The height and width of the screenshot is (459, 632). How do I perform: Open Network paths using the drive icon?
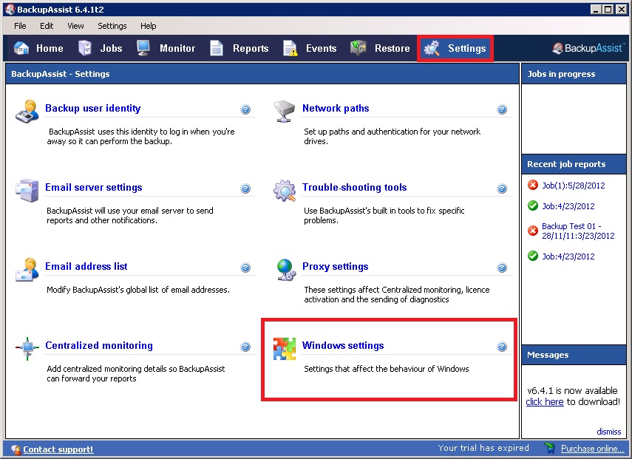[284, 109]
